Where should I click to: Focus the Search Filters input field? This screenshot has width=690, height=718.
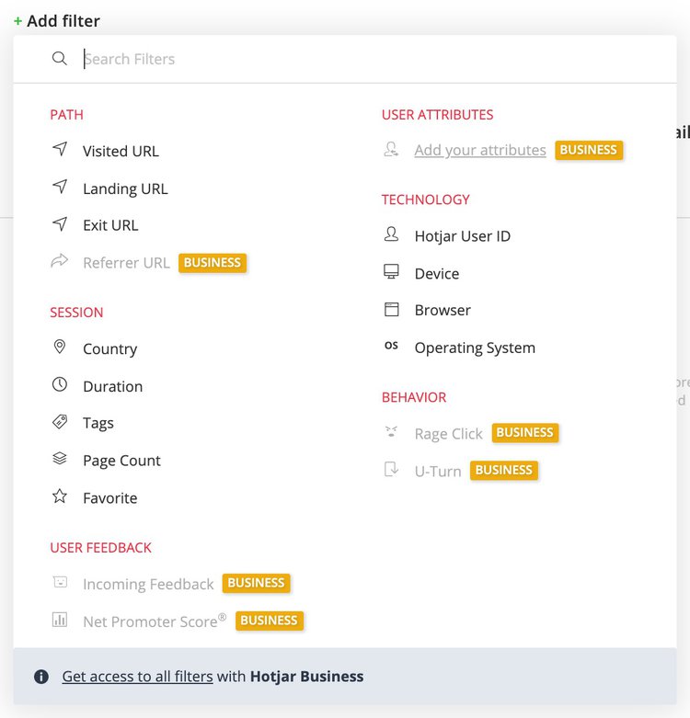point(345,59)
